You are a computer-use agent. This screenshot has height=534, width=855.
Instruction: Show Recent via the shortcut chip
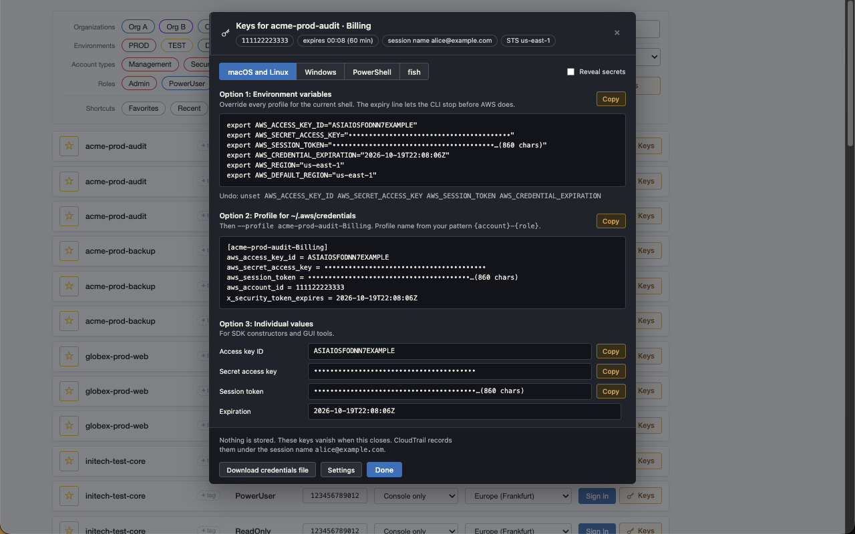pos(189,108)
